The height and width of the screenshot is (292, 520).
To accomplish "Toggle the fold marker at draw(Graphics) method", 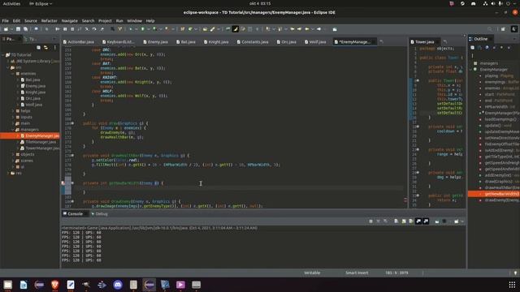I will pos(72,123).
